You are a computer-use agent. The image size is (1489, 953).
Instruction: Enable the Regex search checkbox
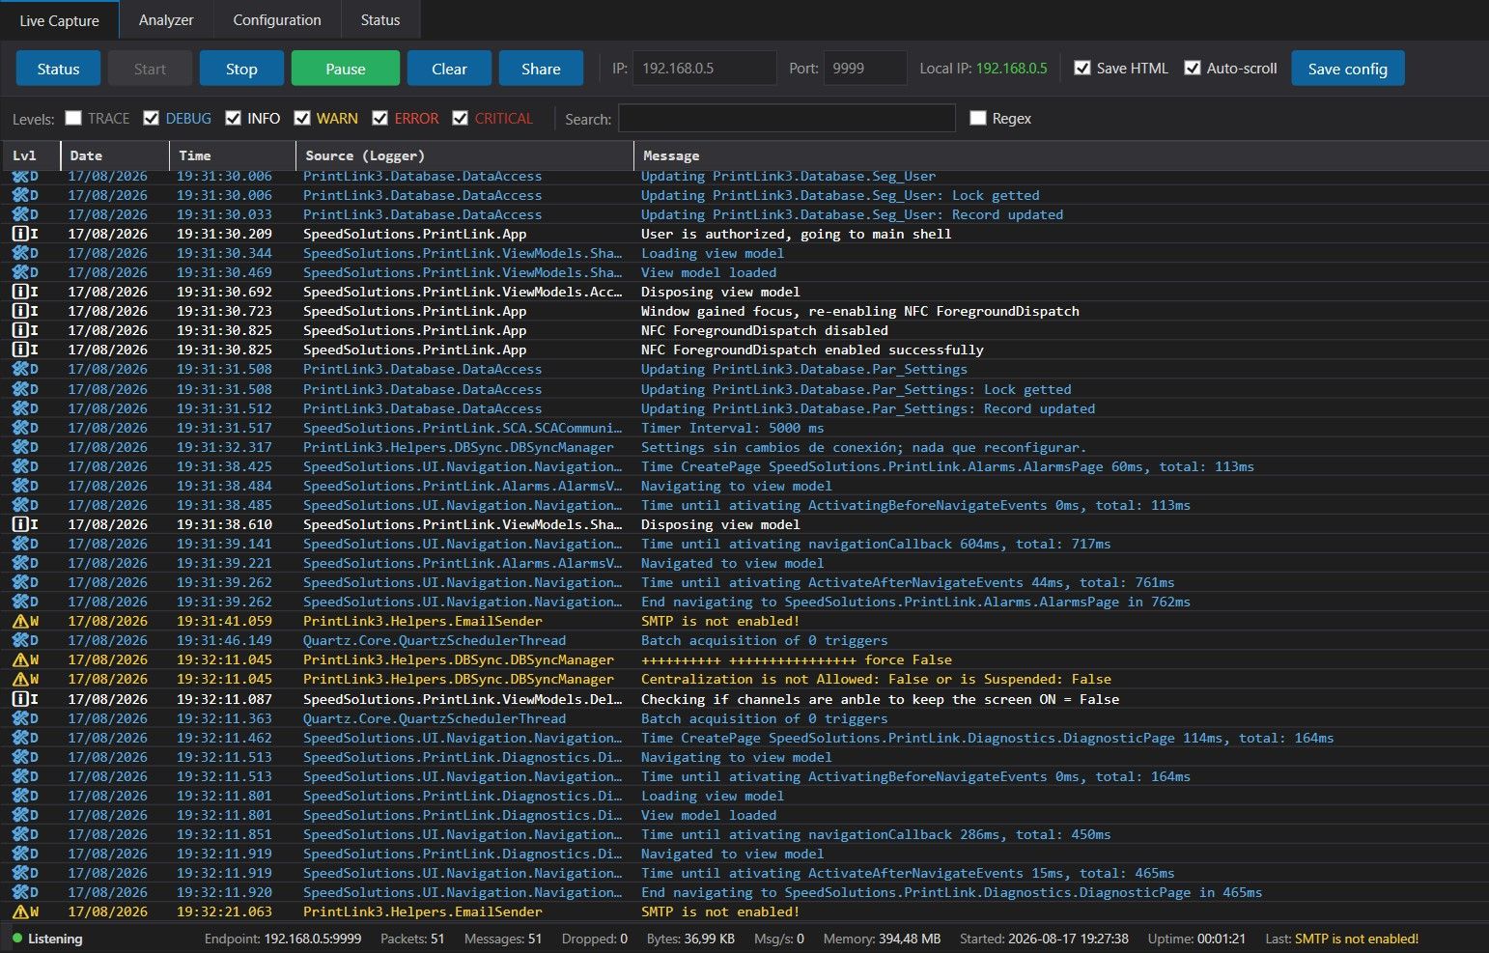coord(978,118)
